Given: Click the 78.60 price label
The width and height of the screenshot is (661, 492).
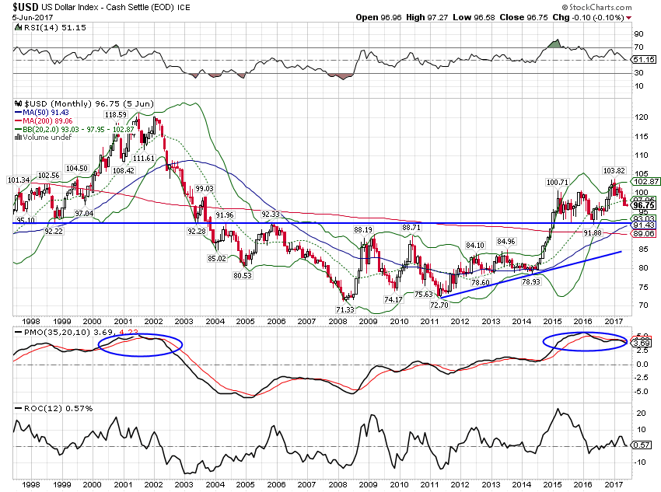Looking at the screenshot, I should click(481, 283).
